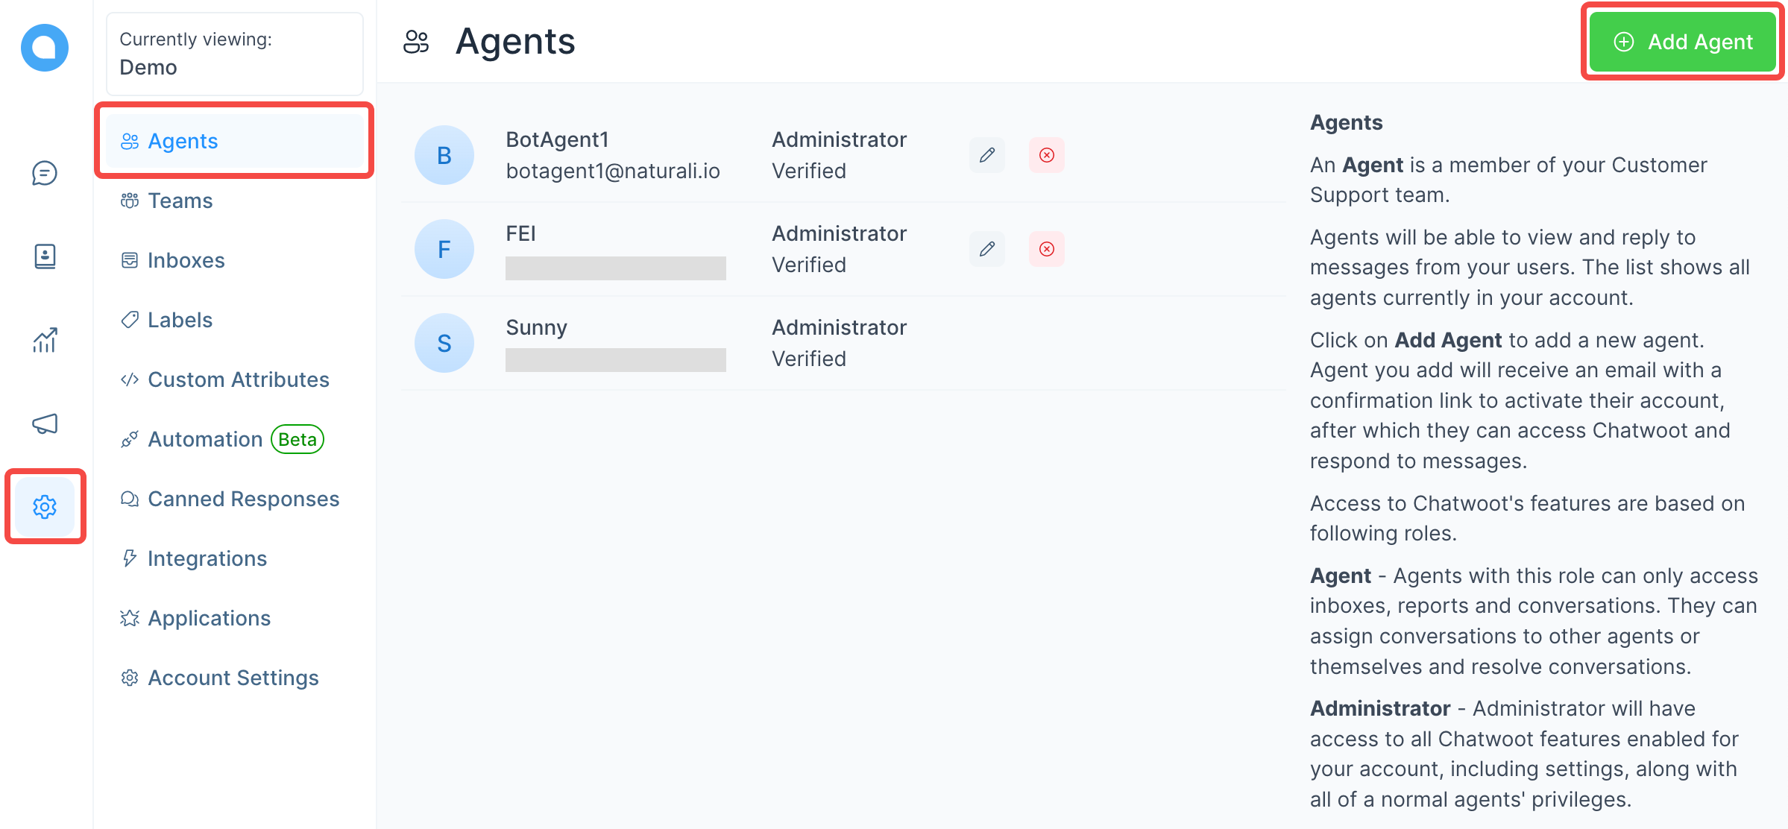Open Integrations settings section
The height and width of the screenshot is (829, 1788).
click(x=205, y=558)
